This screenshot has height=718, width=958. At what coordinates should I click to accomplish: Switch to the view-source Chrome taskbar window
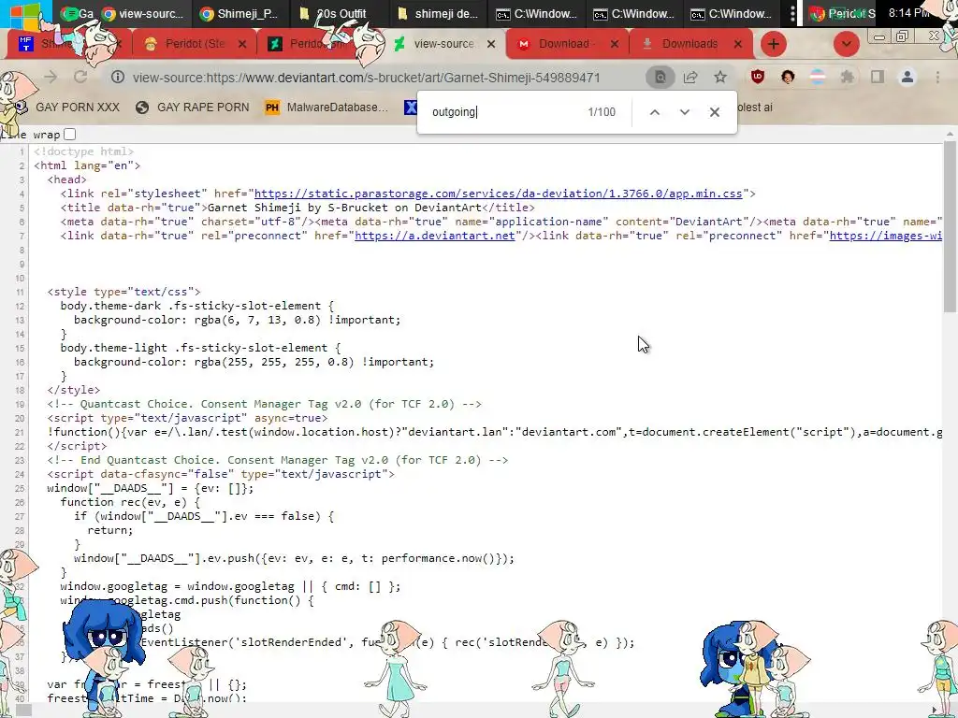click(142, 13)
